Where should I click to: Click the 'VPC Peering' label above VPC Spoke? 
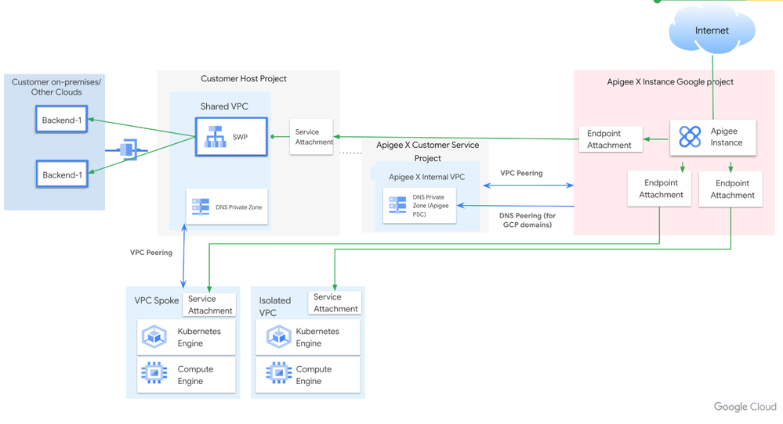(151, 253)
